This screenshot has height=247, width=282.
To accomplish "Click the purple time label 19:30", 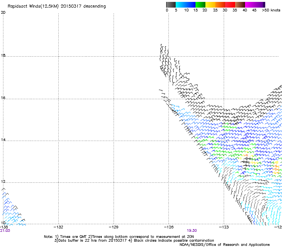I will (x=192, y=231).
